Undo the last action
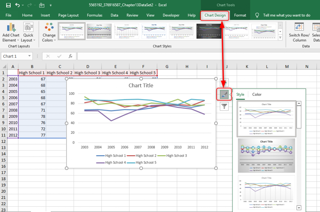Screen dimensions: 320x212 (x=17, y=5)
